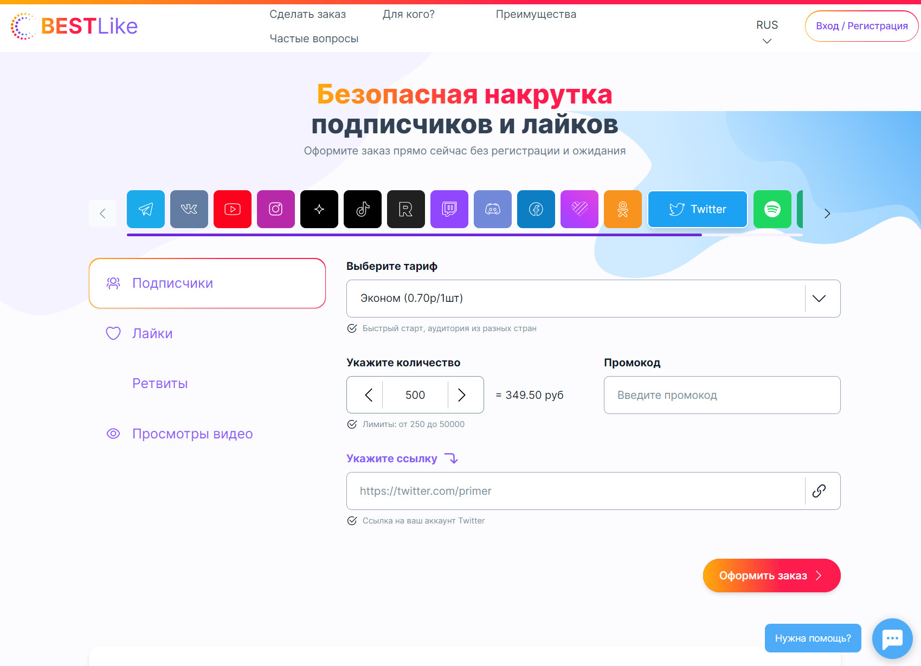This screenshot has width=921, height=666.
Task: Click the Введите промокод field
Action: click(722, 395)
